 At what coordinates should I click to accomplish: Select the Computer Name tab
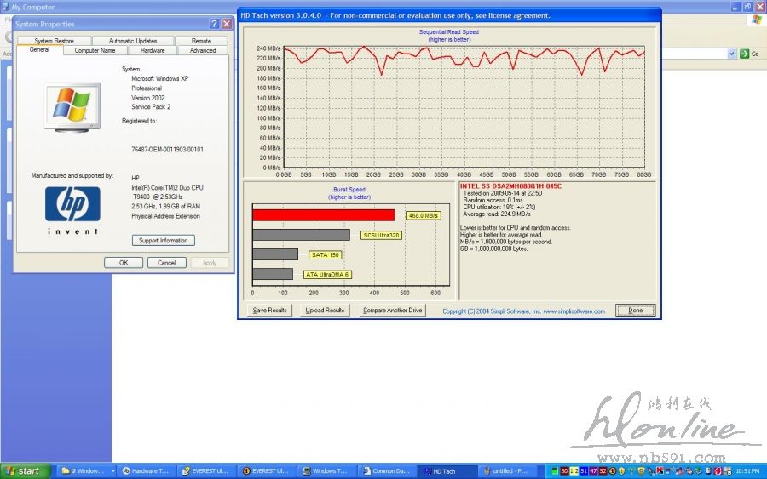95,50
